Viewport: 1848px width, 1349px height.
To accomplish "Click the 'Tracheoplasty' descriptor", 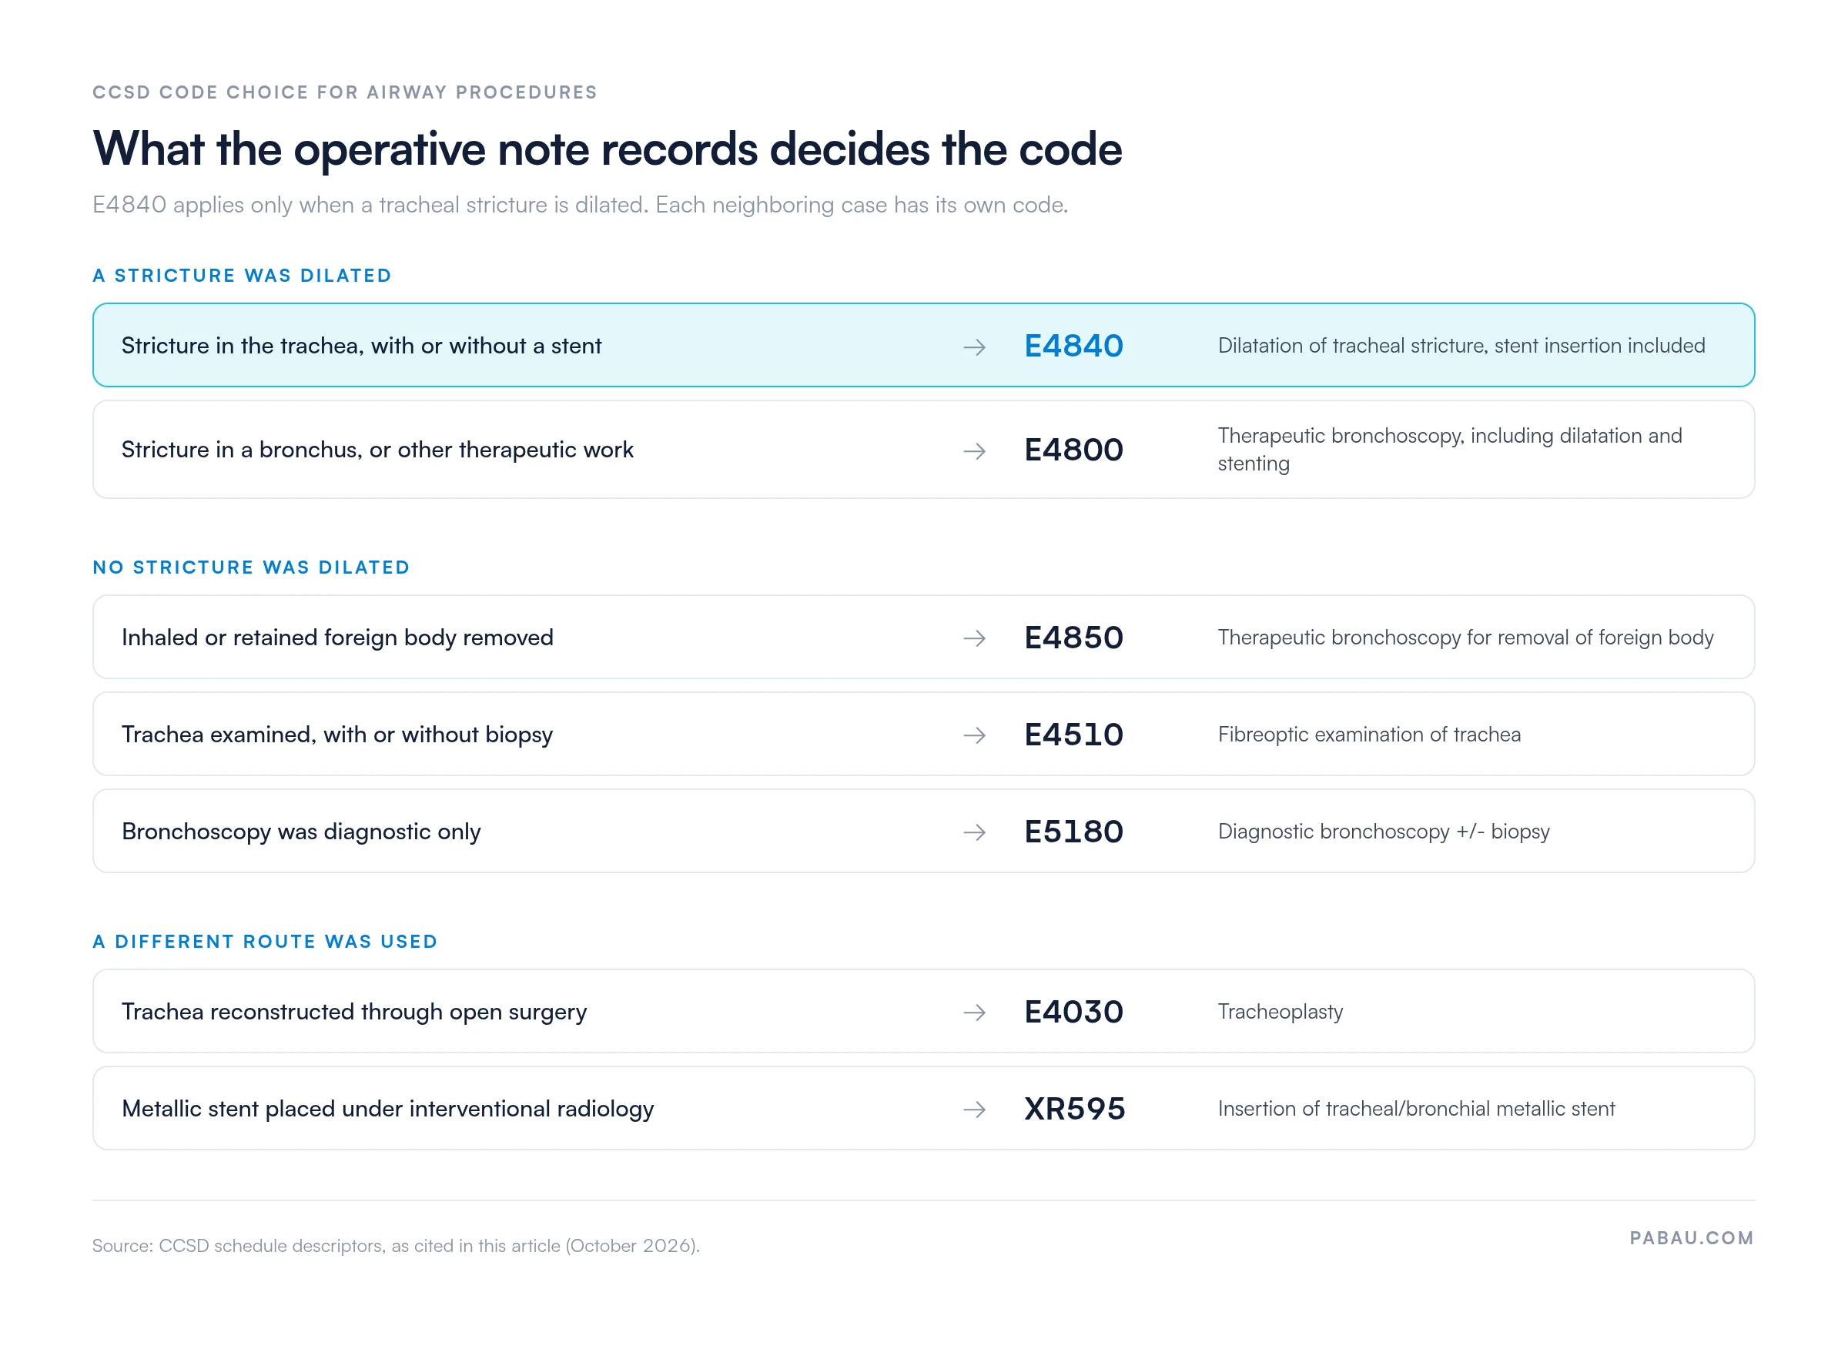I will 1280,1012.
